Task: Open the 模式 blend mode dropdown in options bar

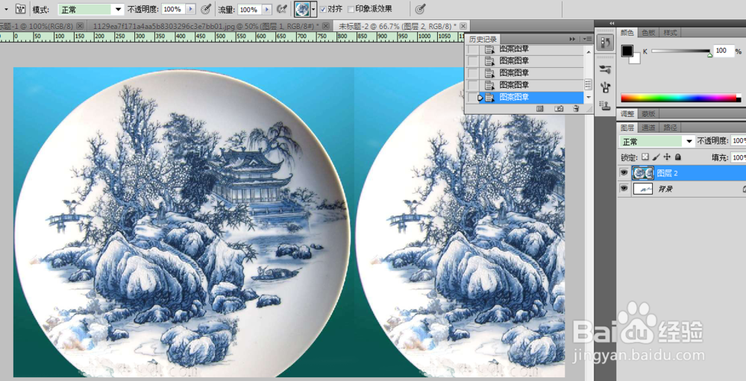Action: point(91,9)
